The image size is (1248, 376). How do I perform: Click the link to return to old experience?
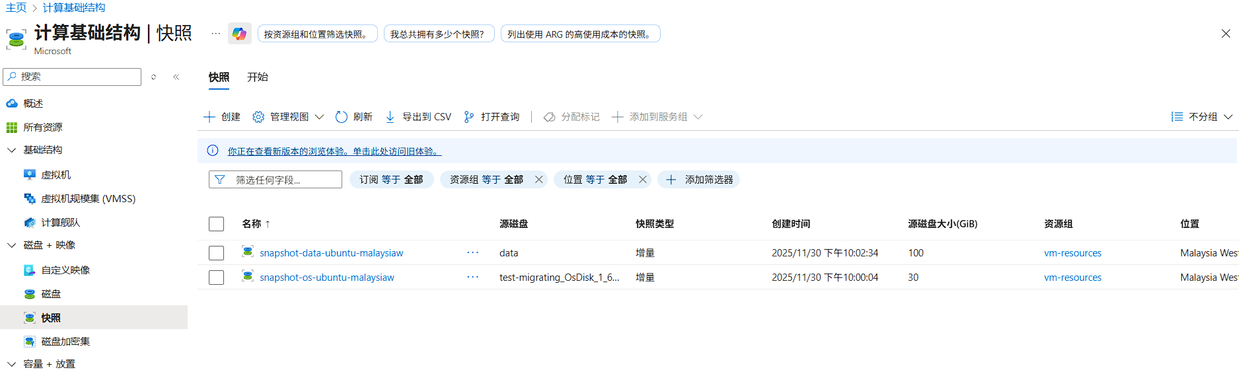[334, 151]
